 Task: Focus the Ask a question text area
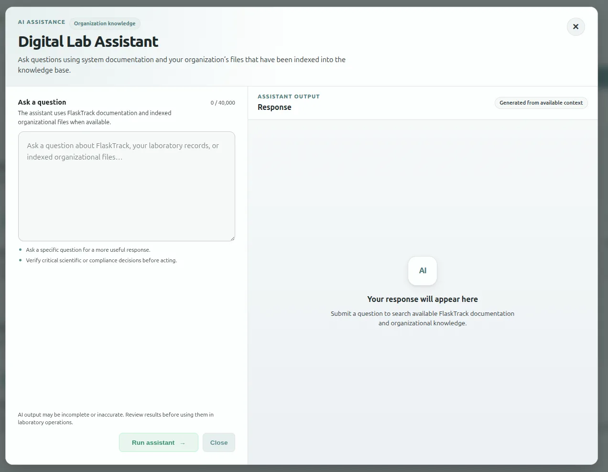click(127, 186)
